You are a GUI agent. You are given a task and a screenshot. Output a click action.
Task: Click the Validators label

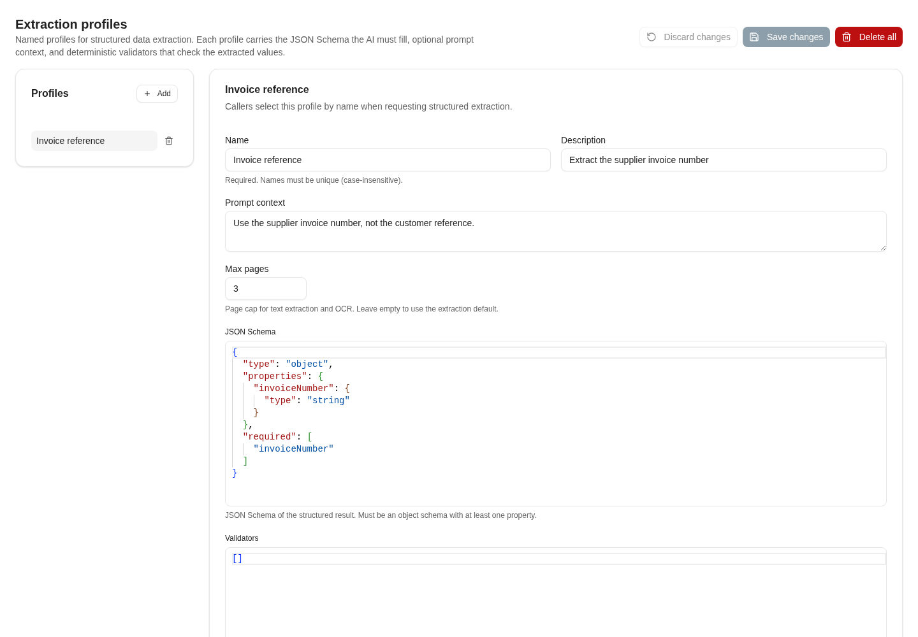pos(242,538)
